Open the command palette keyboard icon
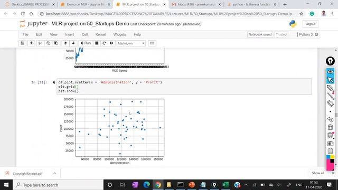338x190 pixels. [x=152, y=43]
